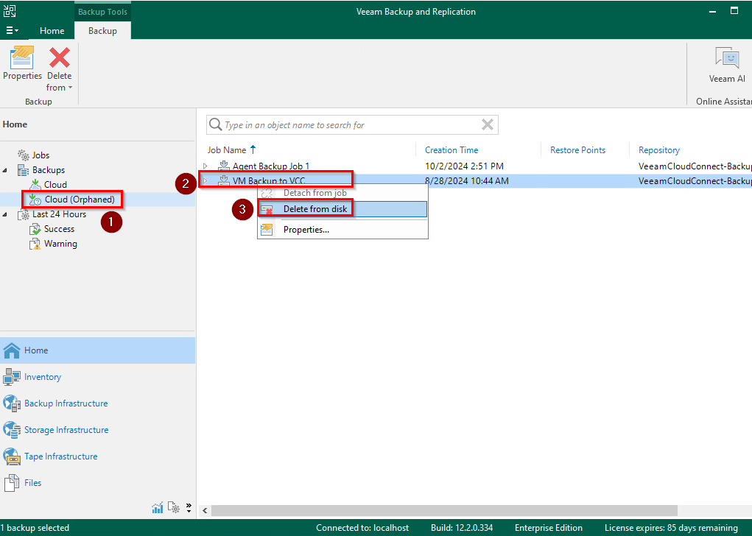Click the object name search field

pyautogui.click(x=352, y=125)
